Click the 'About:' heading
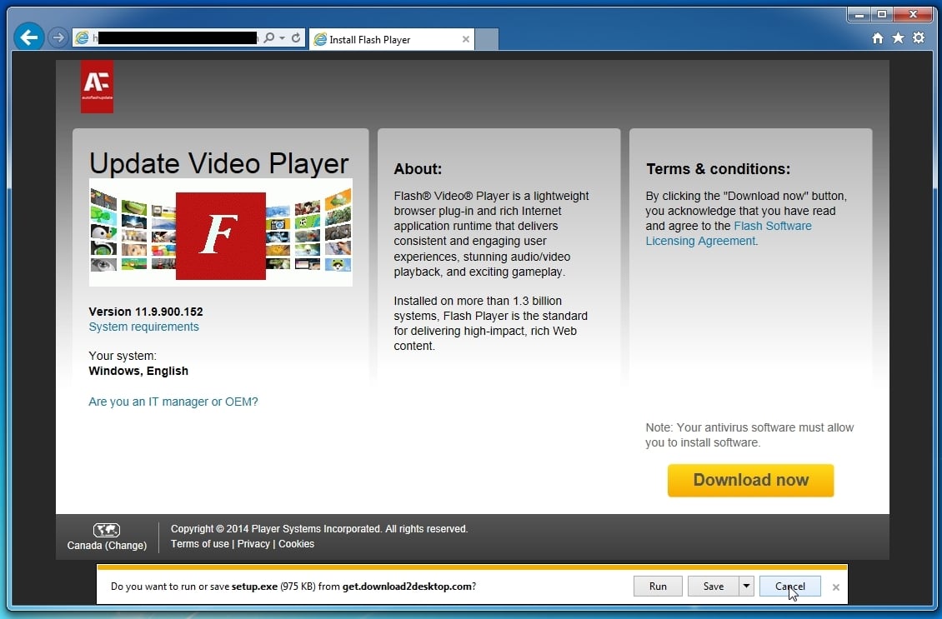This screenshot has width=942, height=619. (x=418, y=169)
